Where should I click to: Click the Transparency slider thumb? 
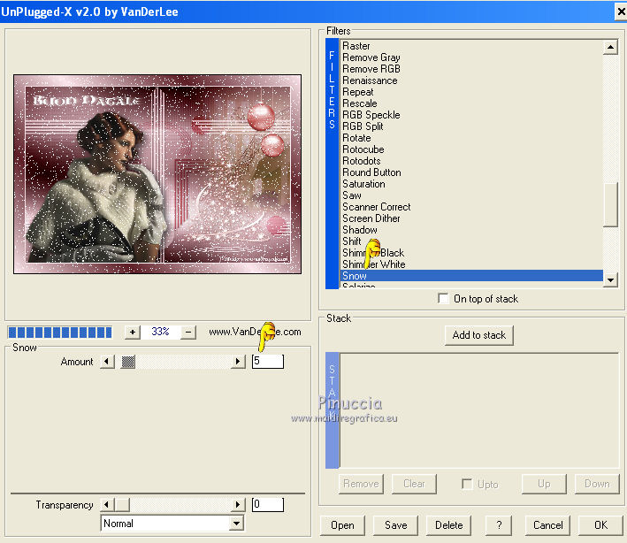pyautogui.click(x=122, y=505)
